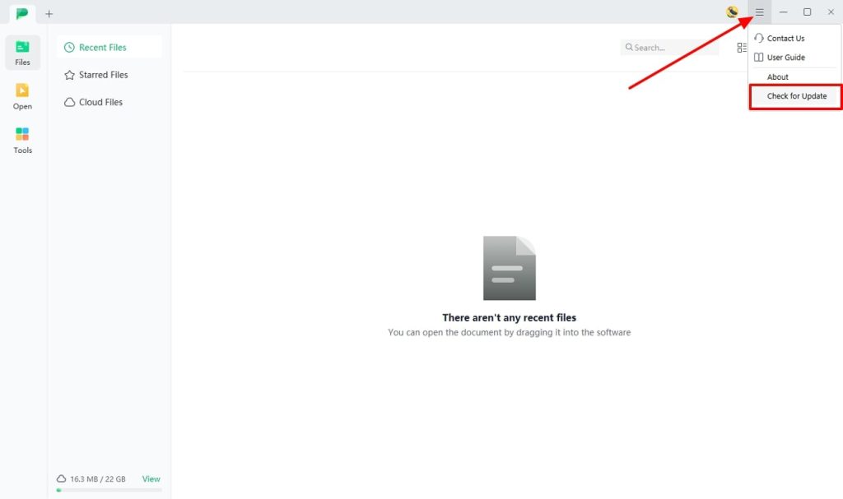
Task: Select Recent Files
Action: [x=109, y=47]
